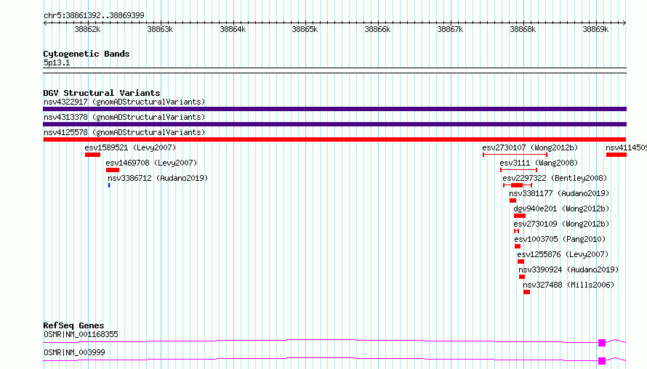This screenshot has width=647, height=369.
Task: Open the esv2730107 (Wong2012b) label
Action: [530, 147]
